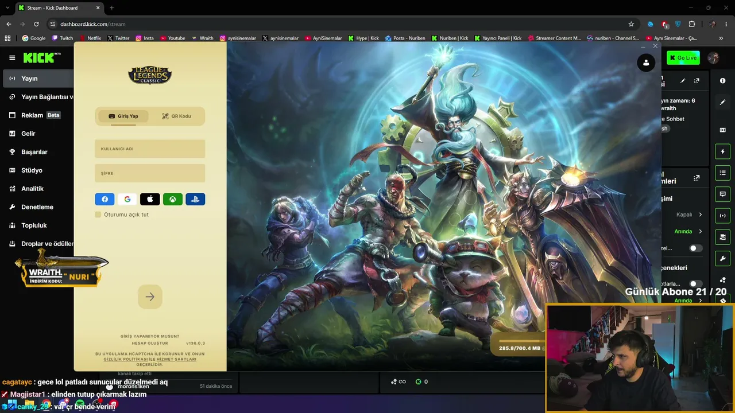Open the wrench tools icon in right rail
The height and width of the screenshot is (413, 735).
[x=723, y=259]
